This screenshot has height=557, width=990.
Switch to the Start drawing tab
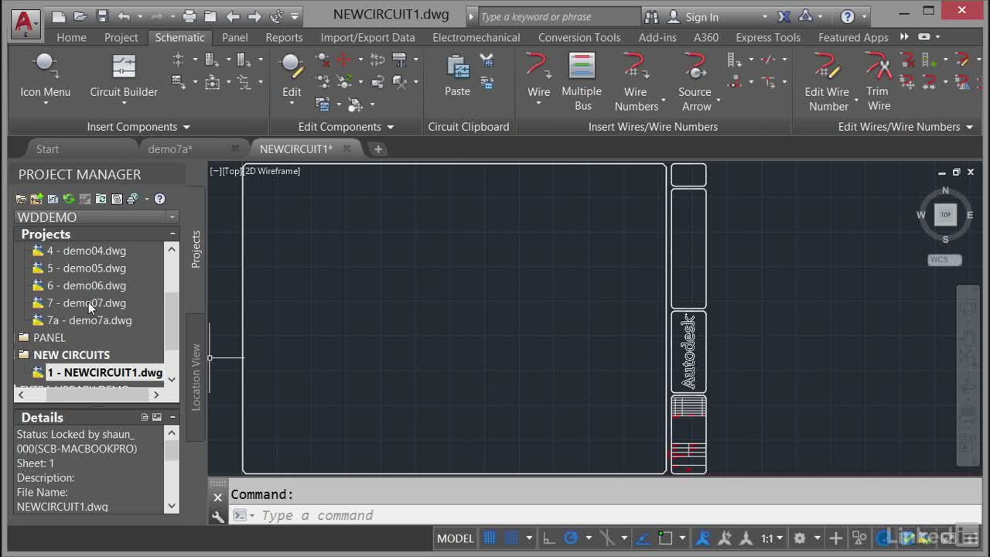click(47, 149)
